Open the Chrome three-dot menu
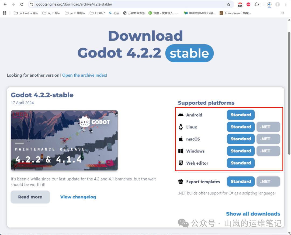 [x=286, y=4]
